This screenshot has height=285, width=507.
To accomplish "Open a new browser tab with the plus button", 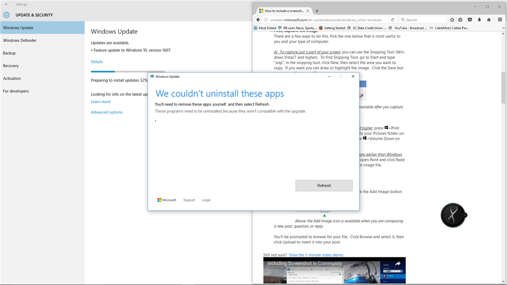I will (317, 11).
